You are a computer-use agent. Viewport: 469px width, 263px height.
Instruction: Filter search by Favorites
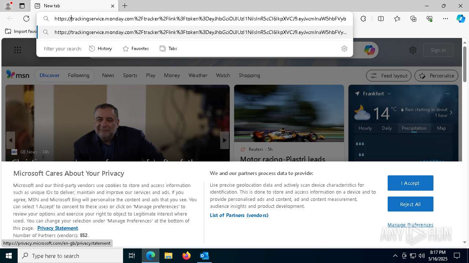pyautogui.click(x=136, y=49)
